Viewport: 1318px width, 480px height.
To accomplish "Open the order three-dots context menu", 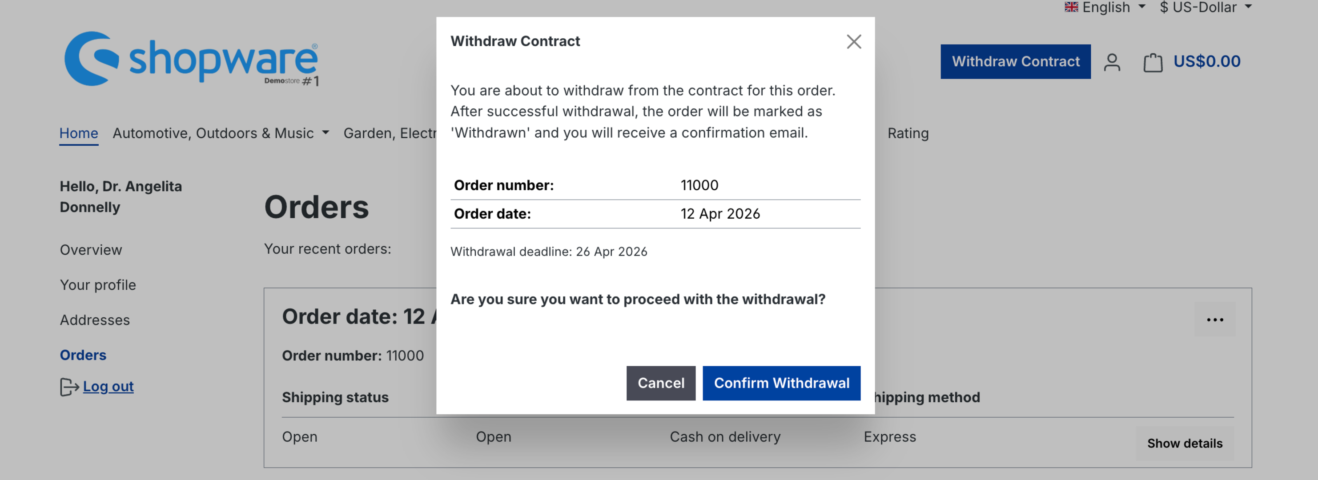I will [1214, 320].
